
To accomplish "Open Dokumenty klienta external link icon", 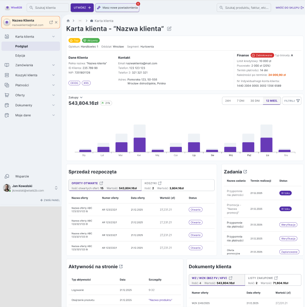I will pos(235,267).
